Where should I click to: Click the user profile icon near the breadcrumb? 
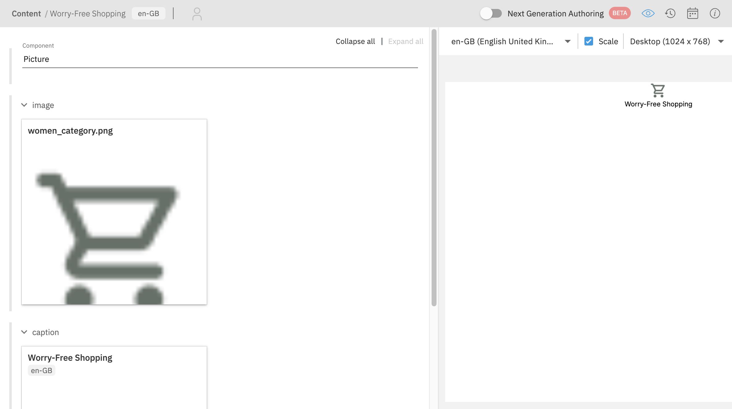[197, 13]
